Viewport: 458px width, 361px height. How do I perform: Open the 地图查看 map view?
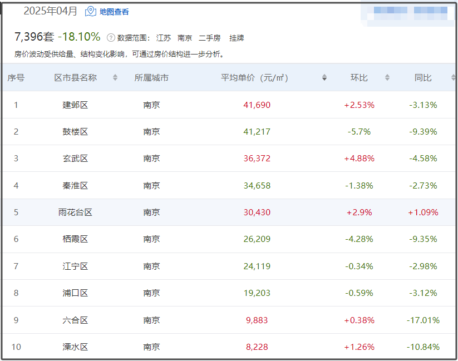[x=115, y=11]
